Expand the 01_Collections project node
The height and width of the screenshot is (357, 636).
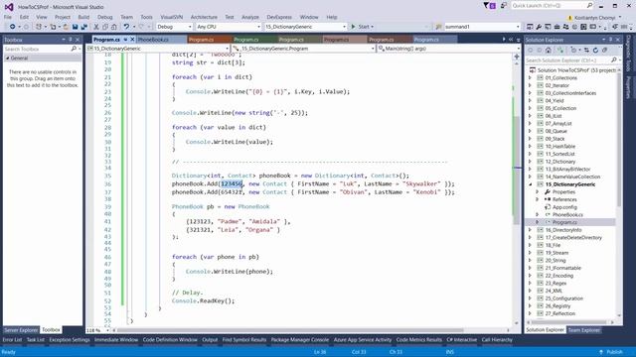point(530,77)
